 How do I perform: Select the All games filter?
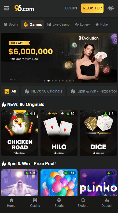(x=10, y=91)
